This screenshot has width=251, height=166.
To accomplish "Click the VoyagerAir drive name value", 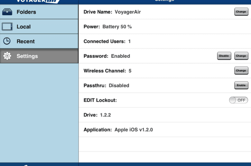I will 128,12.
